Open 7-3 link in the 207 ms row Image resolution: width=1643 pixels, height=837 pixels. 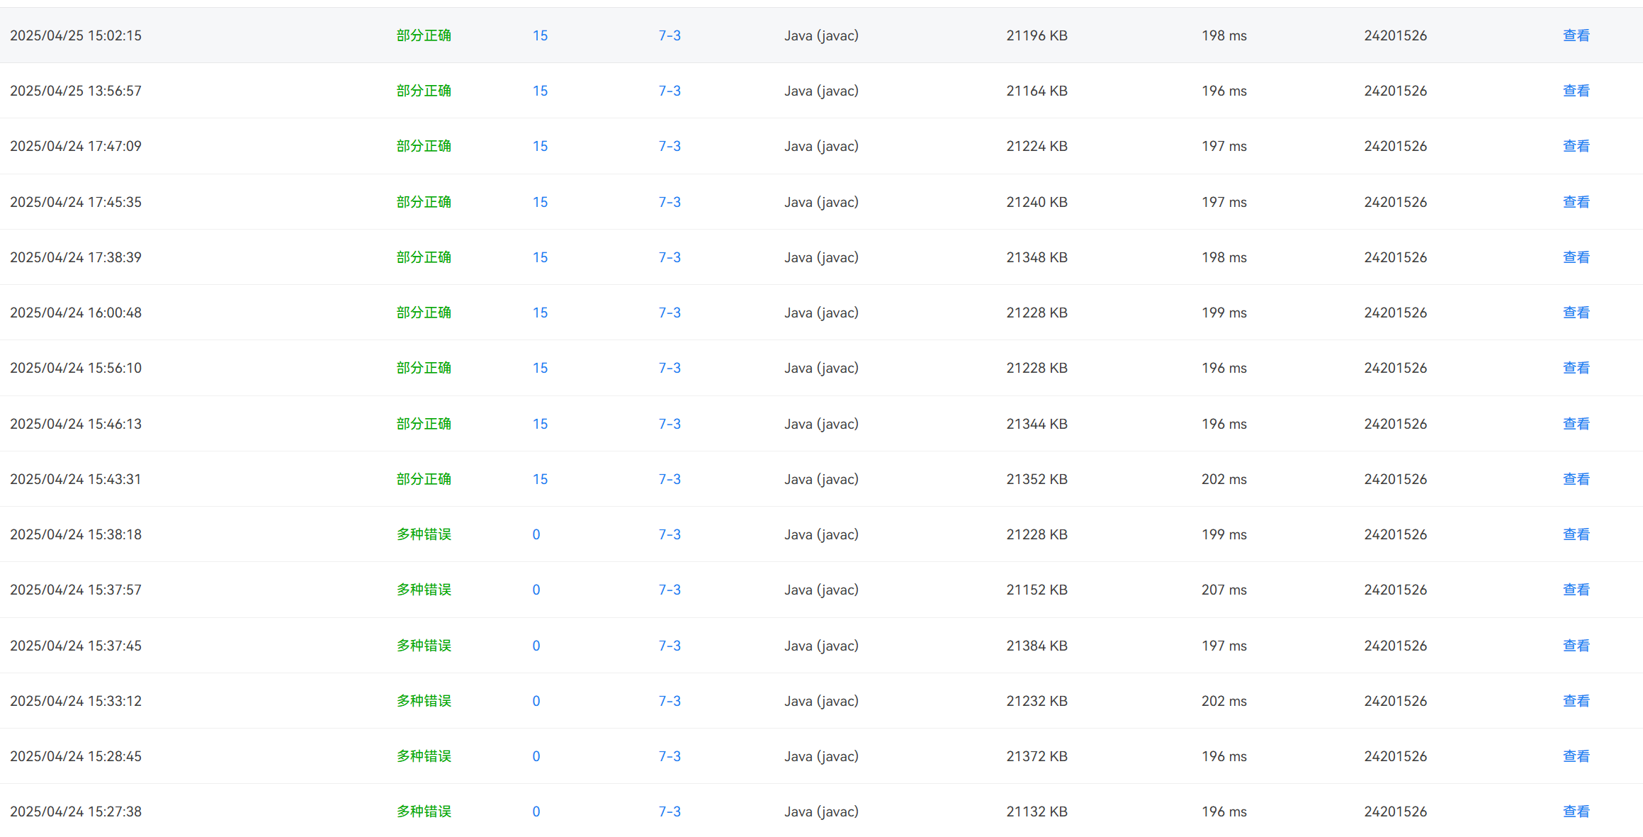(670, 590)
